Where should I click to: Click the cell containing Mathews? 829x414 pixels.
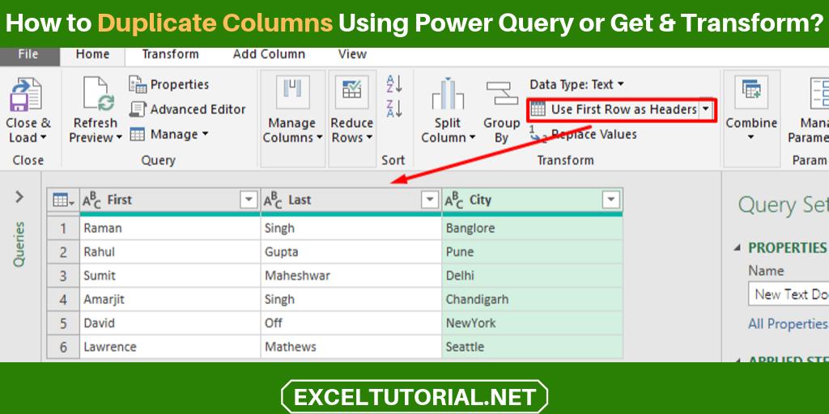tap(351, 347)
